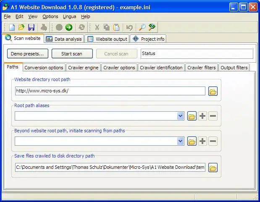260x202 pixels.
Task: Open Output filters tab
Action: coord(234,68)
